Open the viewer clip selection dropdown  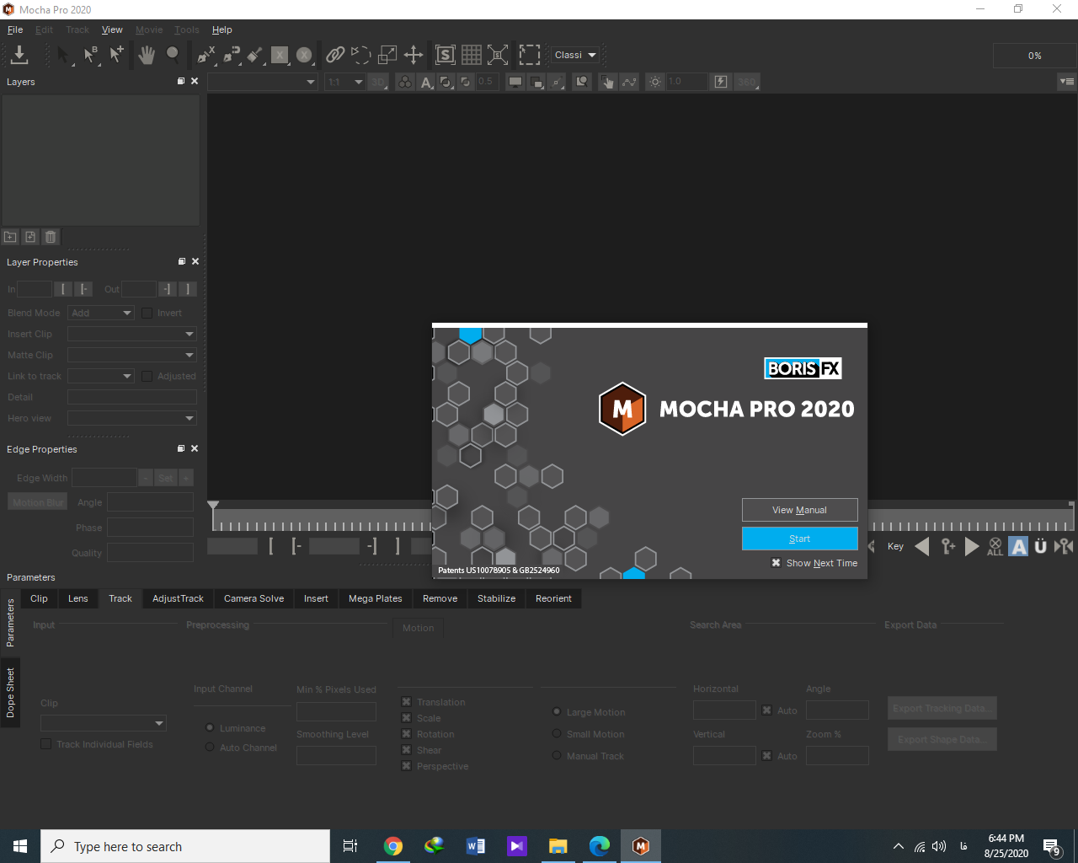tap(263, 82)
